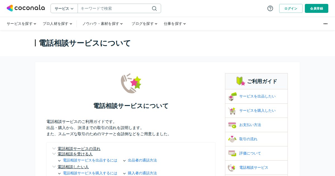Screen dimensions: 335x176
Task: Click the page title 電話相談サービスについて at top
Action: [85, 43]
